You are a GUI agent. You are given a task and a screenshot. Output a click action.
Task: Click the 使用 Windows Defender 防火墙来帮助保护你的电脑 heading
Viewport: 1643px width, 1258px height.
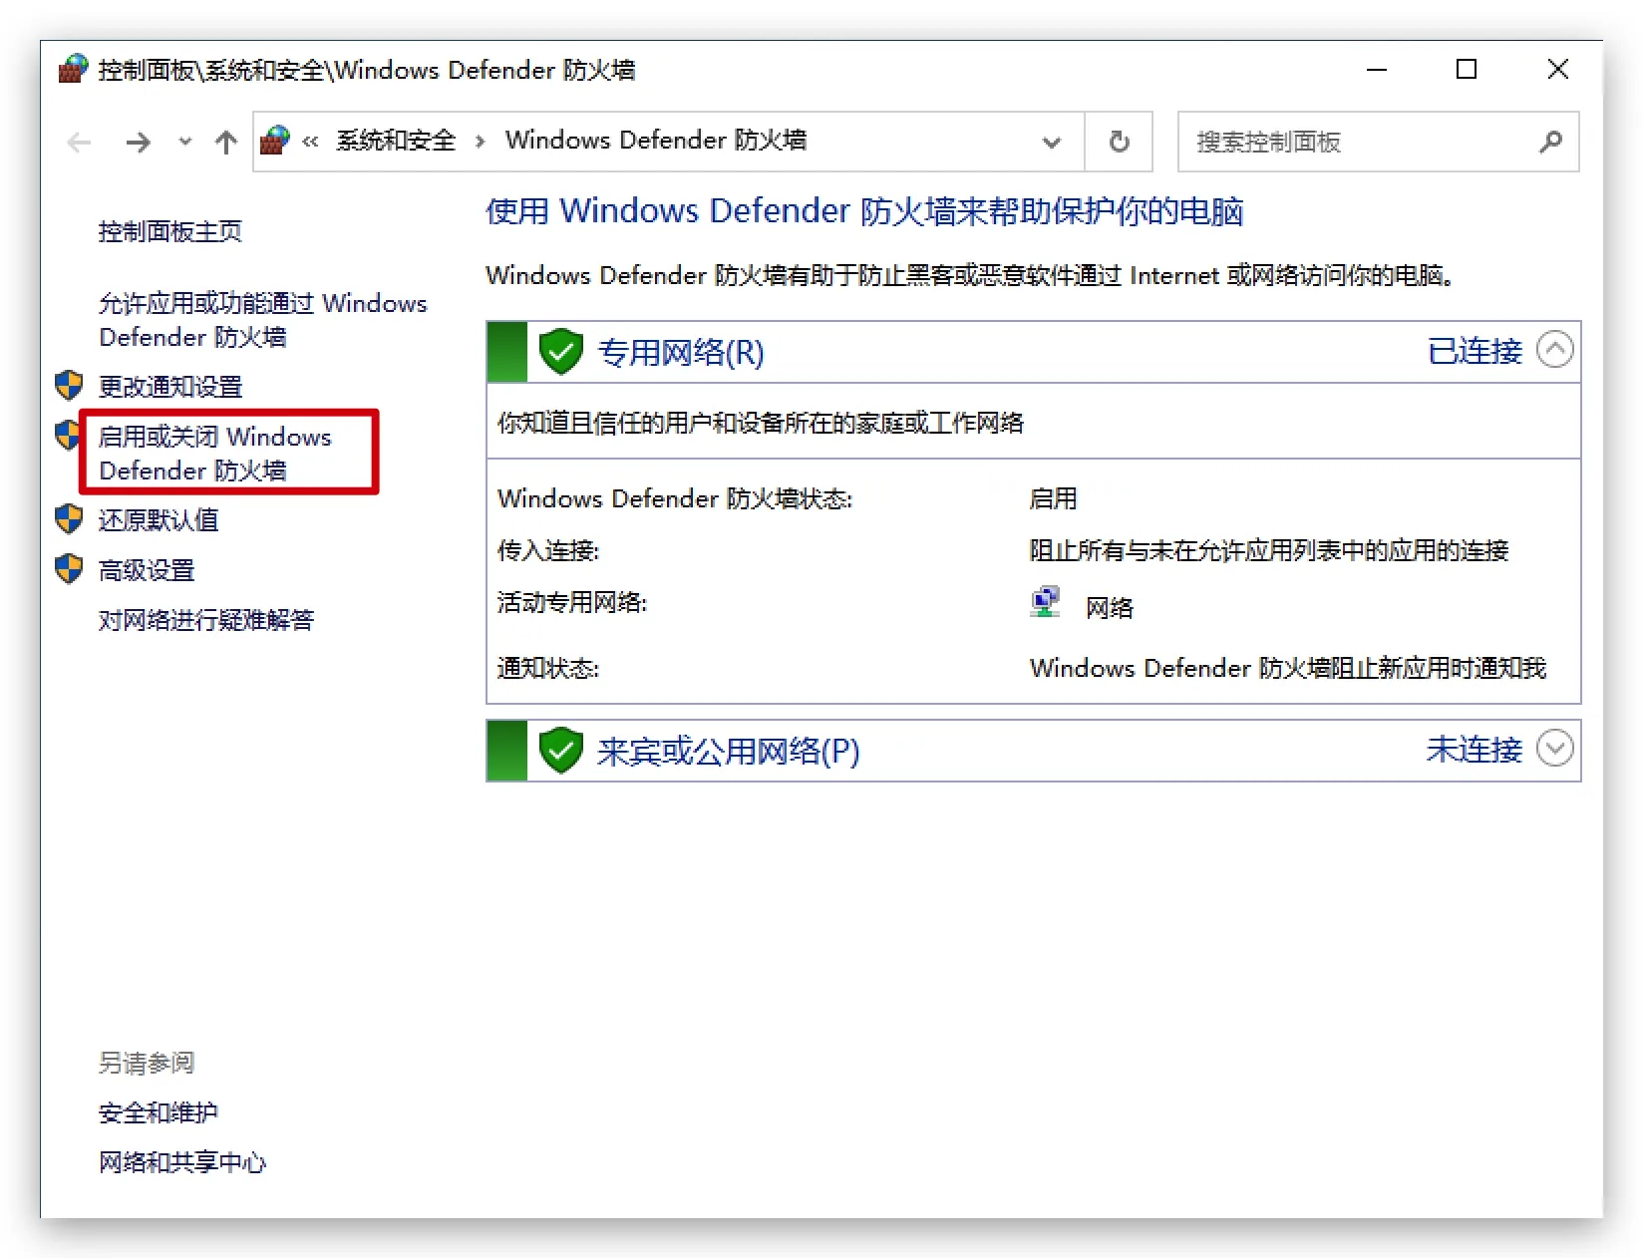[x=865, y=211]
